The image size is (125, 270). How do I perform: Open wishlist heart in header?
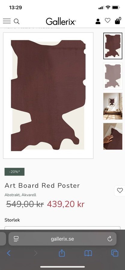tap(108, 21)
